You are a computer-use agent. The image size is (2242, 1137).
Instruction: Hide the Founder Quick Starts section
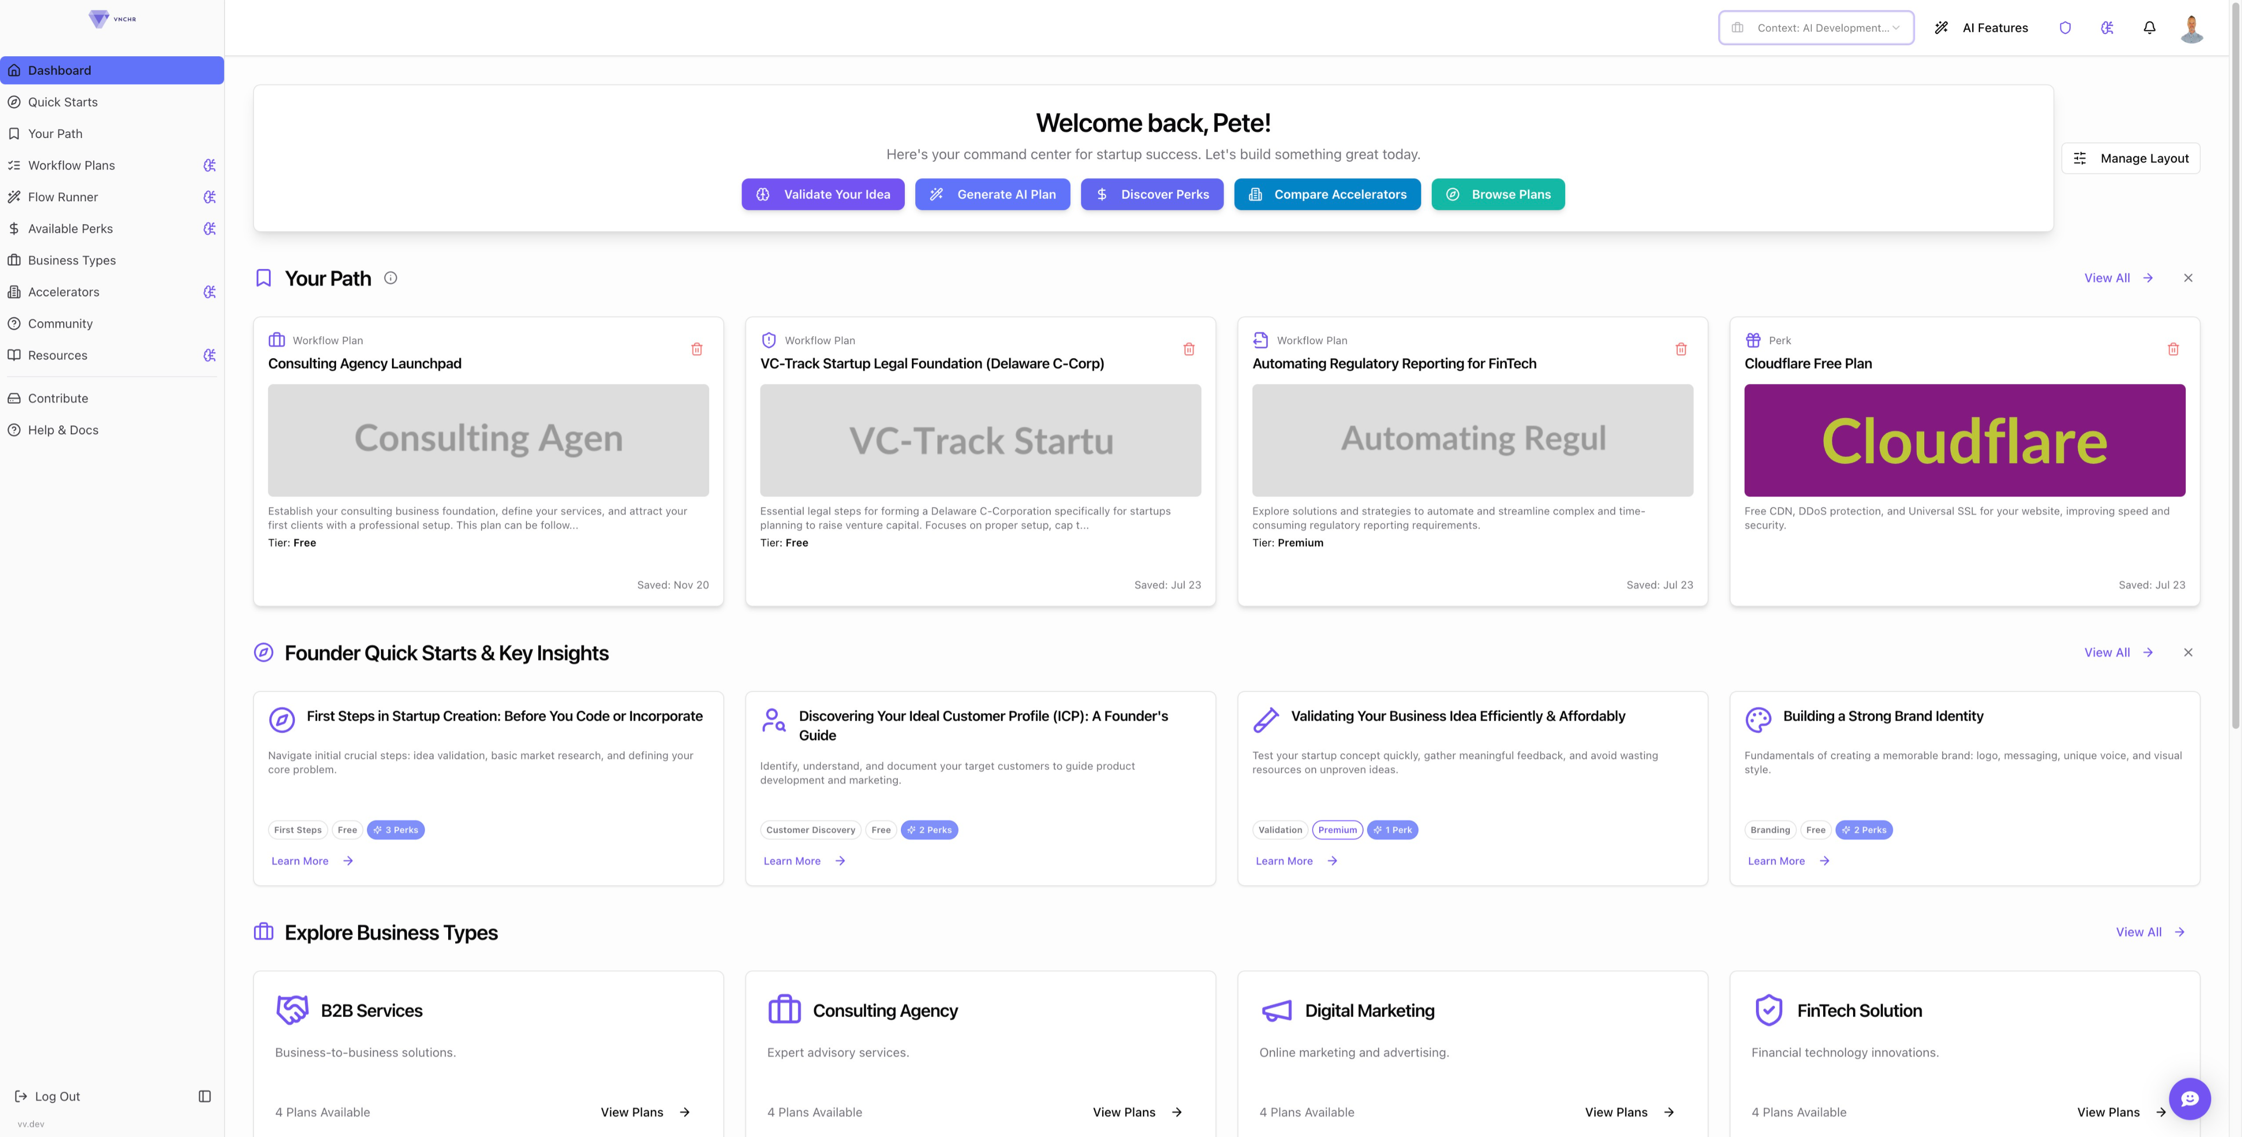tap(2187, 652)
